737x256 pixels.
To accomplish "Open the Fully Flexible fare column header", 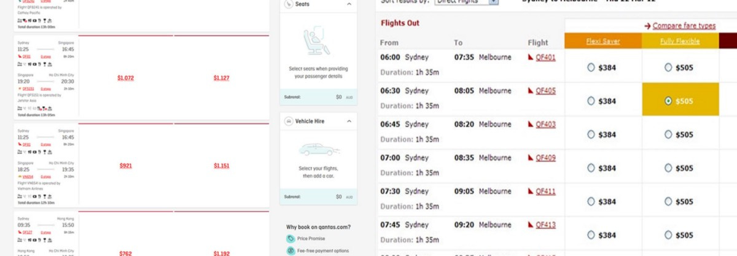I will coord(680,42).
